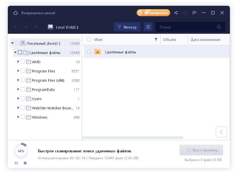
Task: Open the Фильтр filter button
Action: coord(127,27)
